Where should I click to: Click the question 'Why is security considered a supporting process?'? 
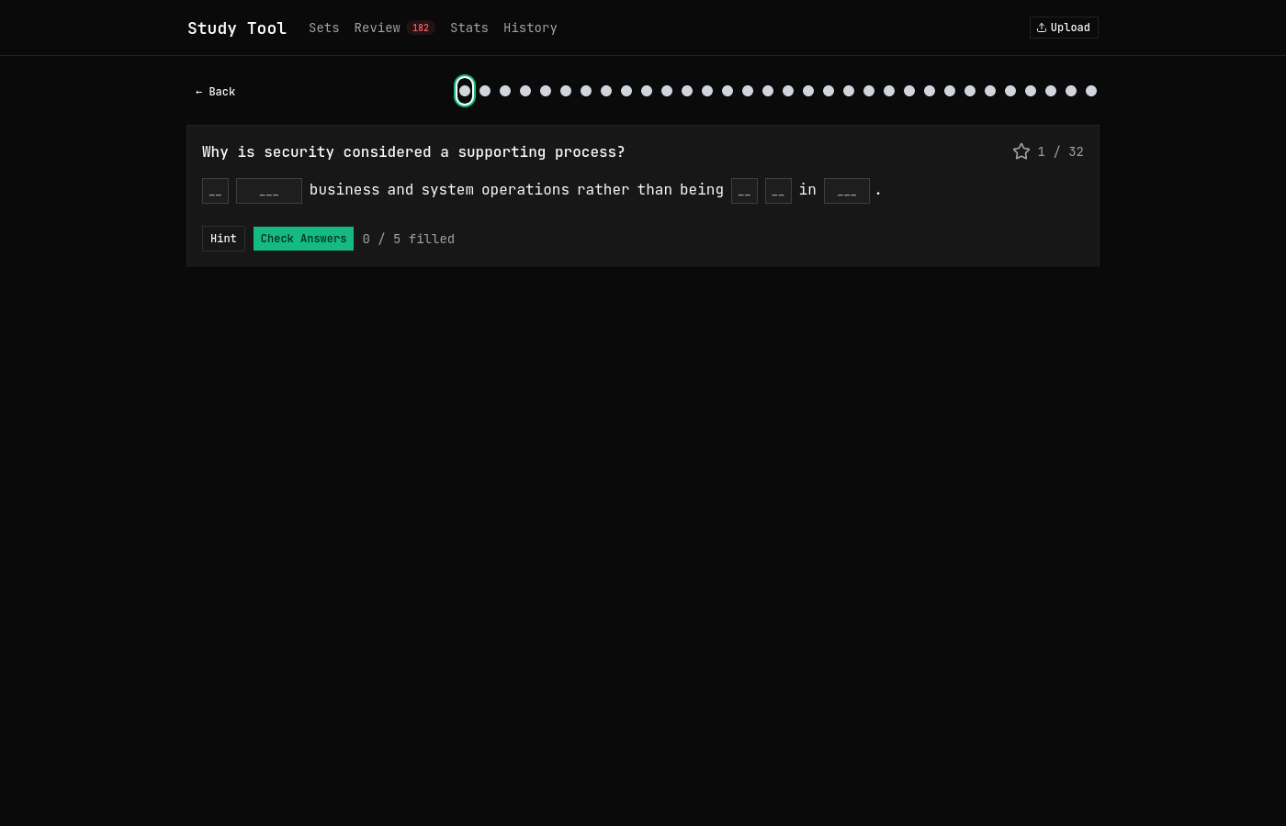pos(413,152)
